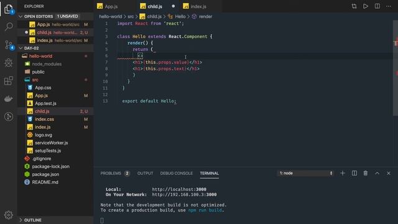The width and height of the screenshot is (398, 224).
Task: Collapse the hello-world folder
Action: coord(55,56)
